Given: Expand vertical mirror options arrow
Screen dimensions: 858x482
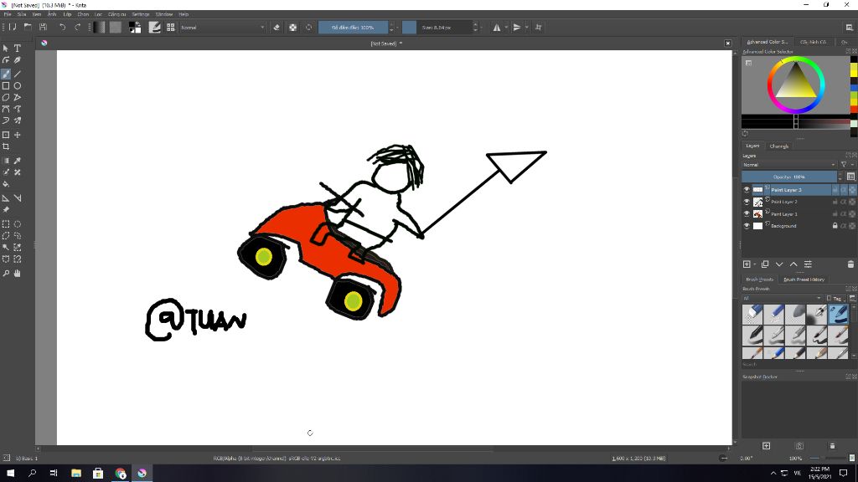Looking at the screenshot, I should coord(527,28).
